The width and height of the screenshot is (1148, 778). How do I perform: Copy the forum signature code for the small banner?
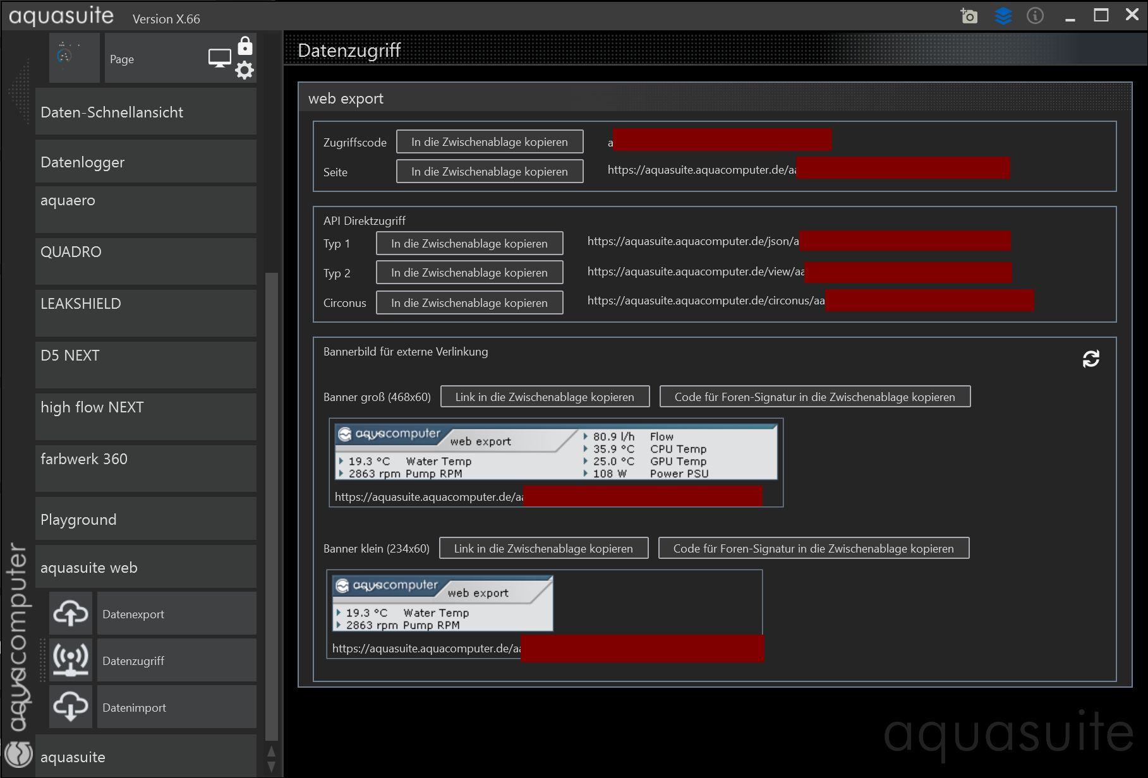814,548
